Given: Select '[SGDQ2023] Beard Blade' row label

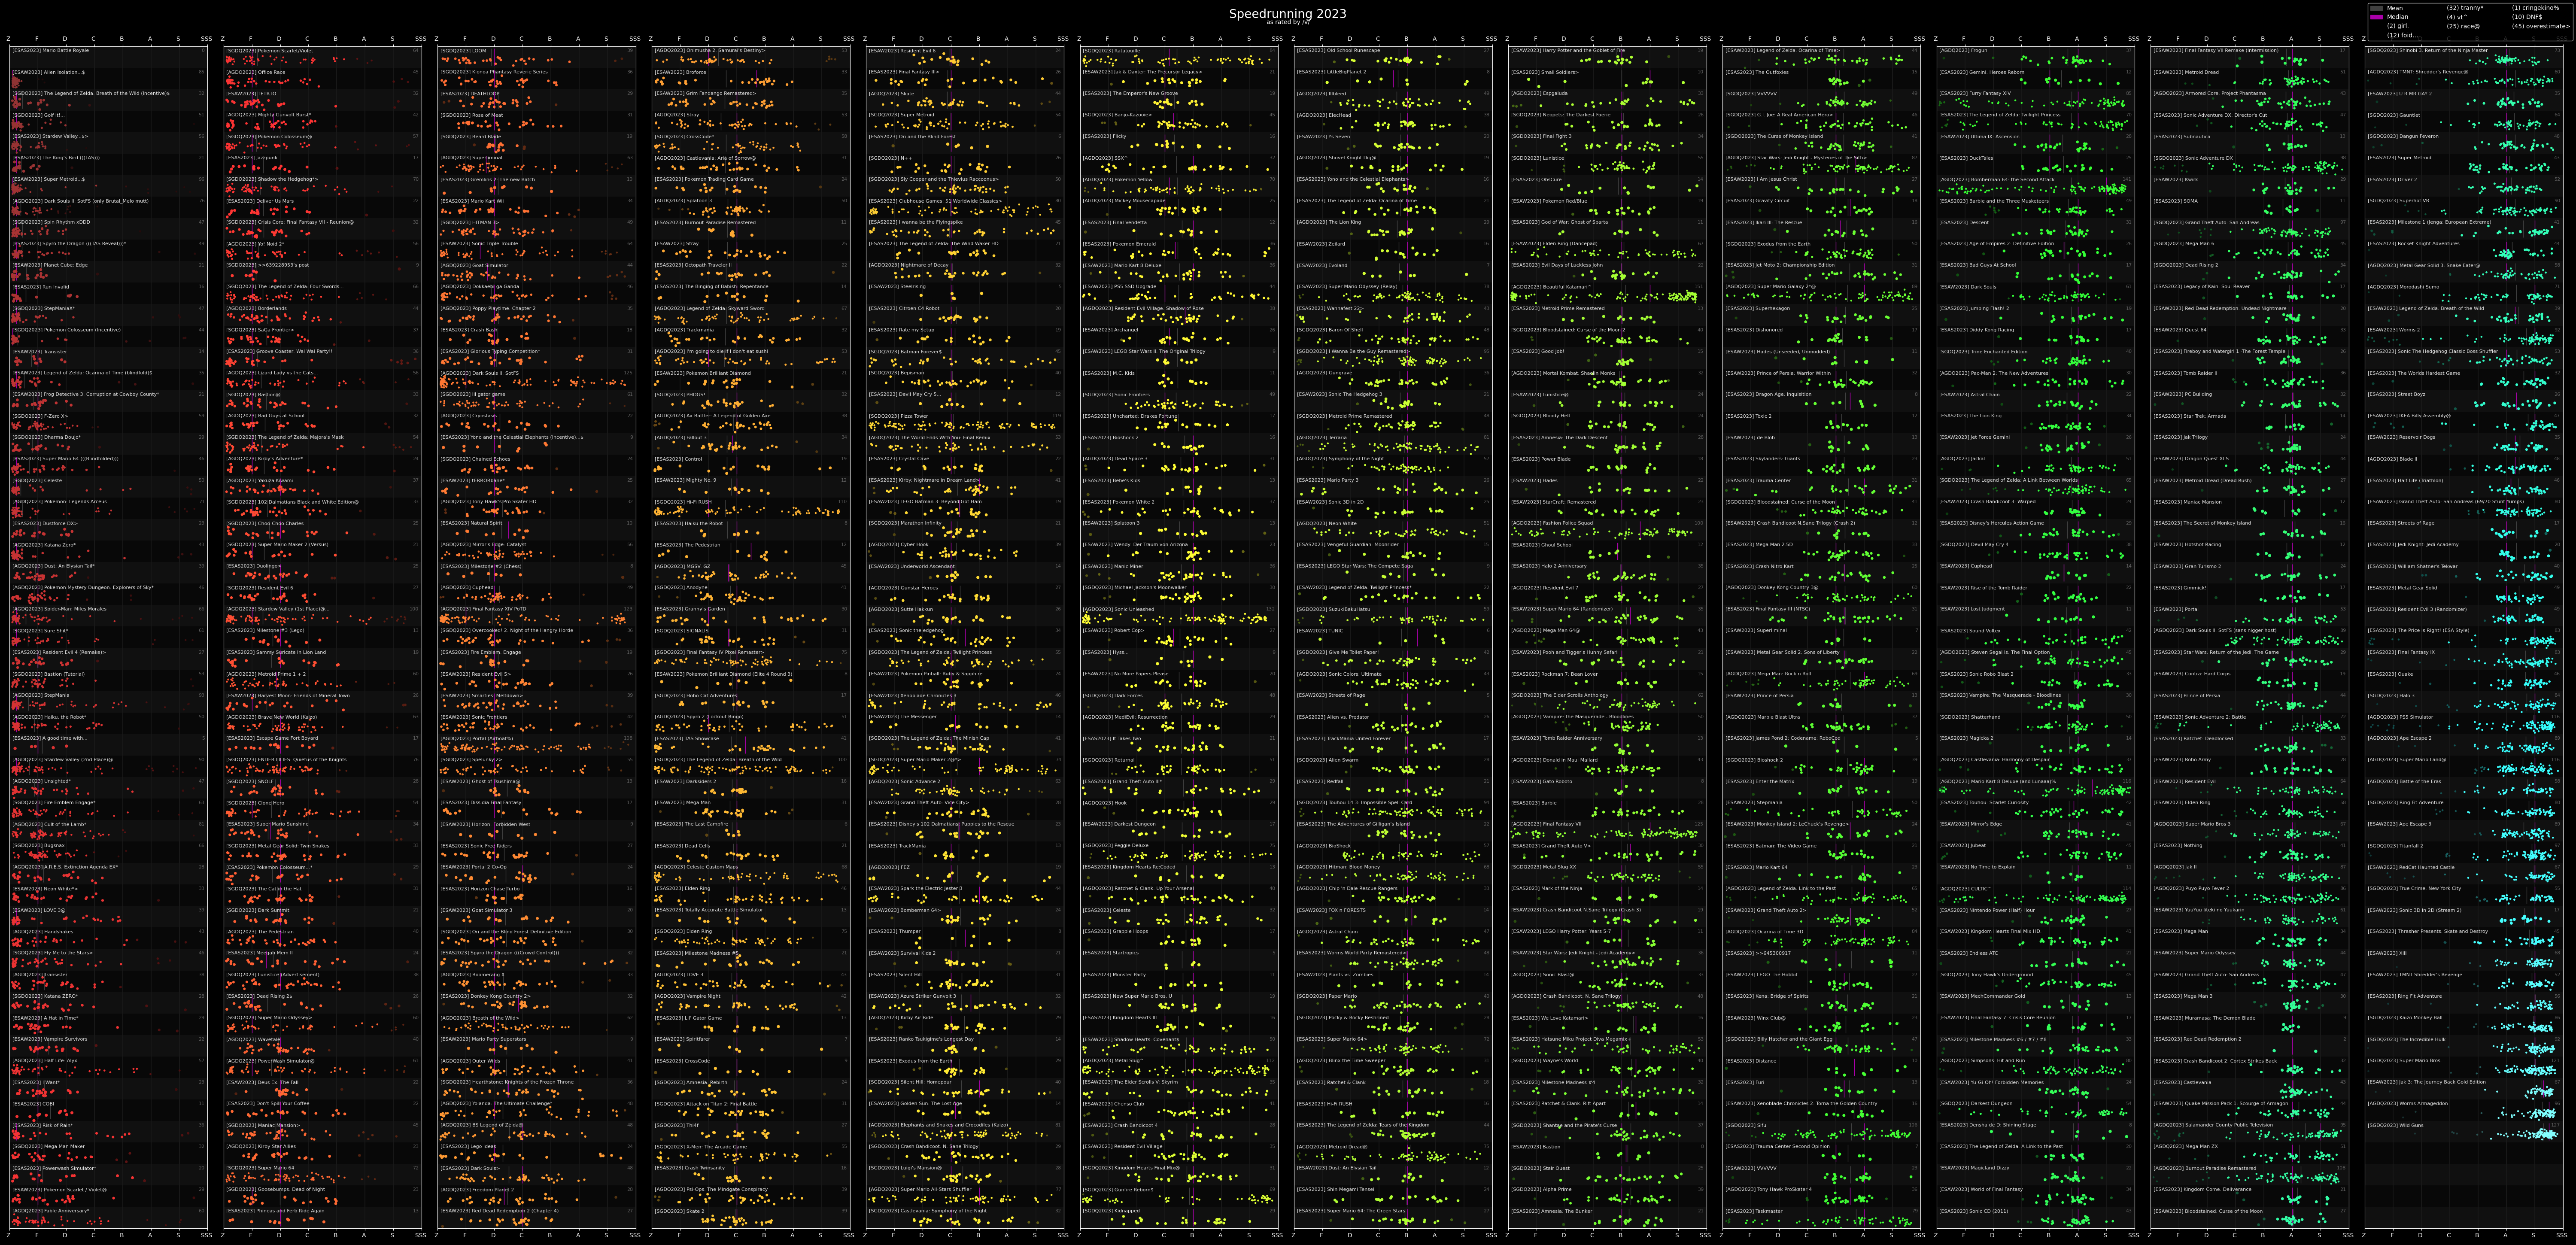Looking at the screenshot, I should pyautogui.click(x=471, y=136).
